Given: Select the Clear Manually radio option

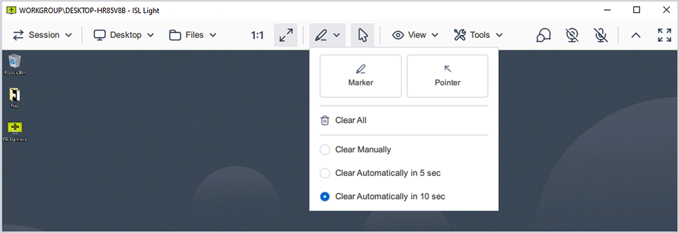Looking at the screenshot, I should click(325, 150).
